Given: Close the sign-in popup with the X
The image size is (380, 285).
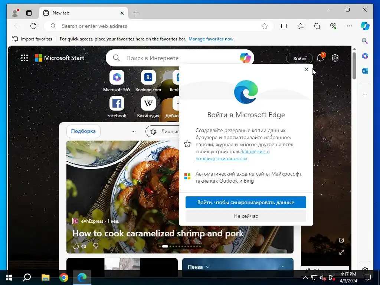Looking at the screenshot, I should tap(306, 69).
